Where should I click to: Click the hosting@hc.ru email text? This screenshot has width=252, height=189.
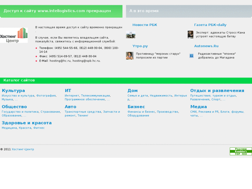60,61
